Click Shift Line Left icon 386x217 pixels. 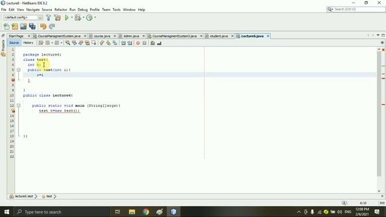[123, 43]
